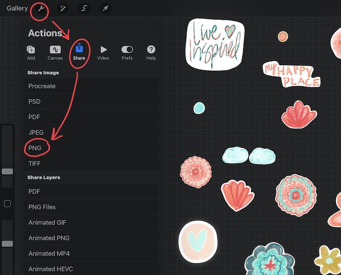Share image in Procreate format
The width and height of the screenshot is (341, 275).
pos(91,86)
